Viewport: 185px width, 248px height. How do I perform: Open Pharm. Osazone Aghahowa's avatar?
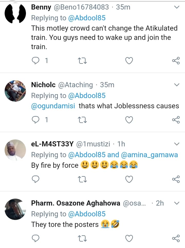click(x=16, y=209)
